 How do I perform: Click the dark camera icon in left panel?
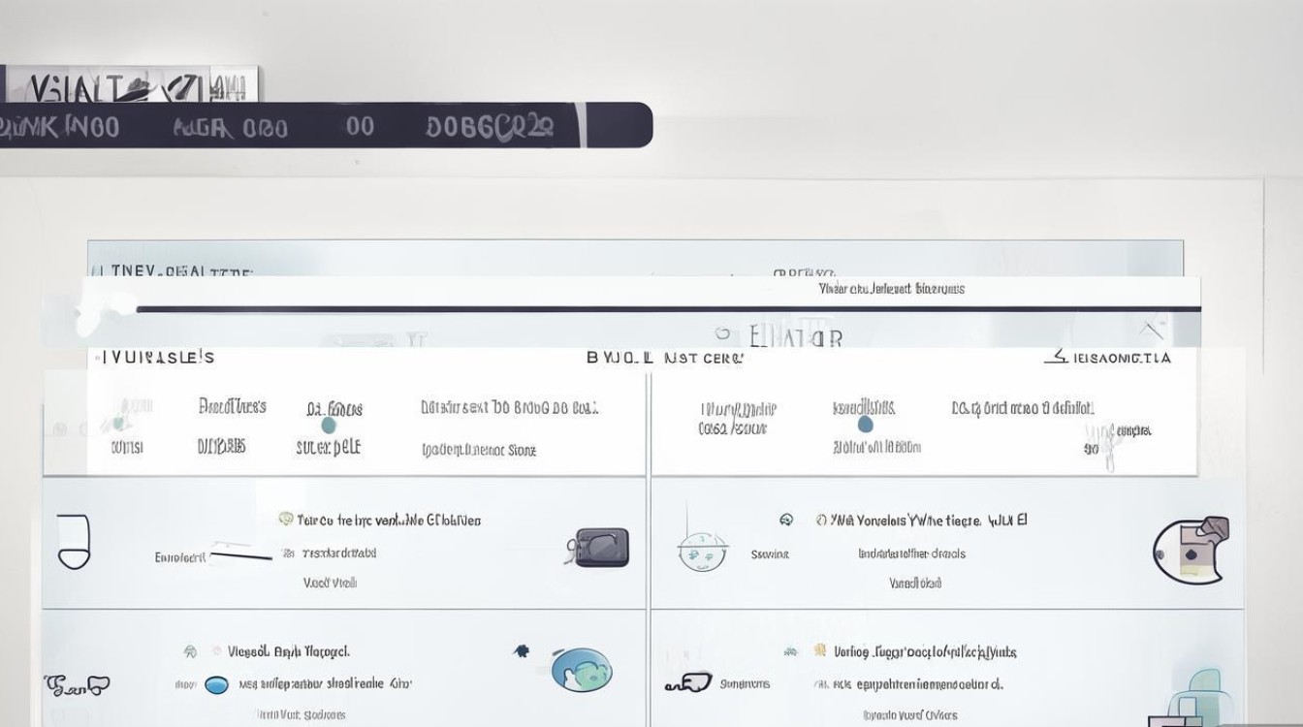point(601,548)
